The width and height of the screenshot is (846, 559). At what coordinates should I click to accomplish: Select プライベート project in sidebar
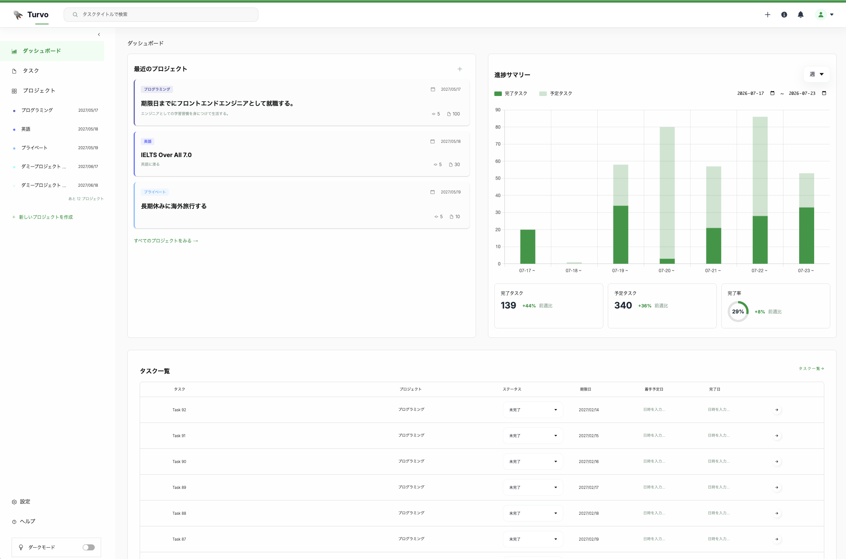pyautogui.click(x=55, y=148)
